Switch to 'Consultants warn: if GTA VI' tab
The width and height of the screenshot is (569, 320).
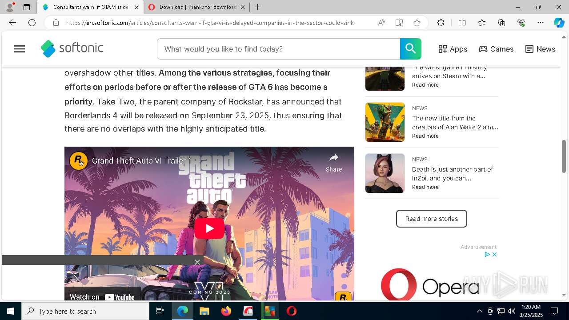coord(87,7)
